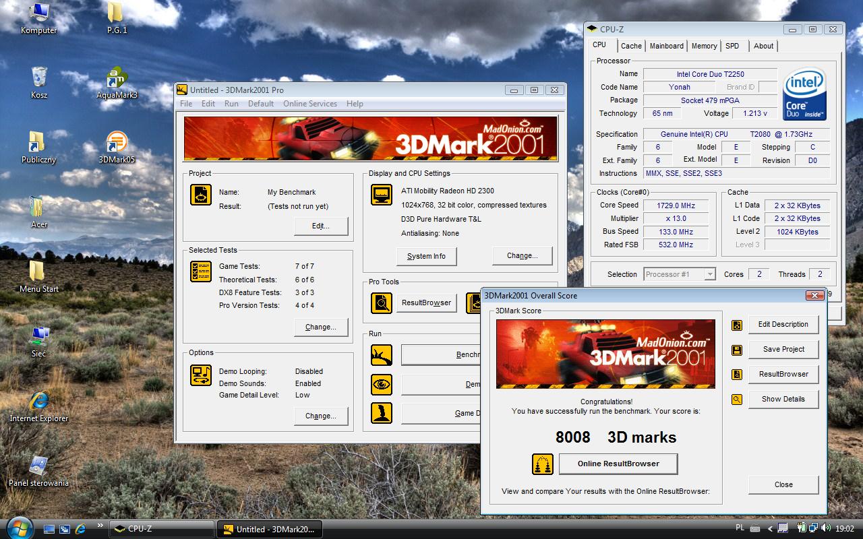The image size is (863, 539).
Task: Click the Options settings icon
Action: click(x=201, y=375)
